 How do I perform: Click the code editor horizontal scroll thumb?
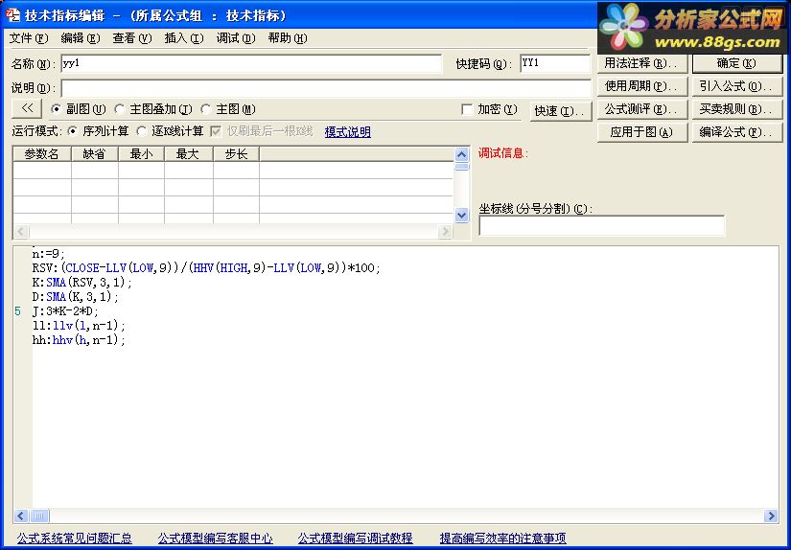39,516
